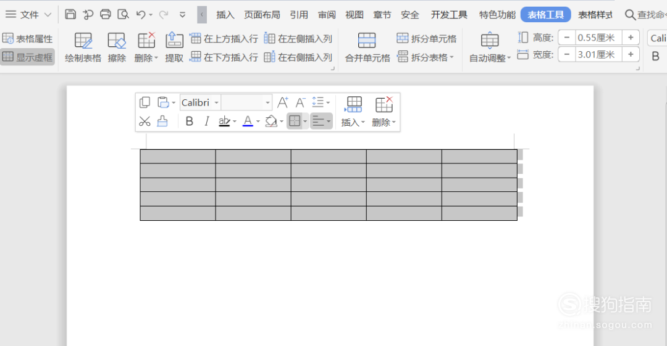Open the 查找命令 search box
Screen dimensions: 667x346
click(x=645, y=15)
